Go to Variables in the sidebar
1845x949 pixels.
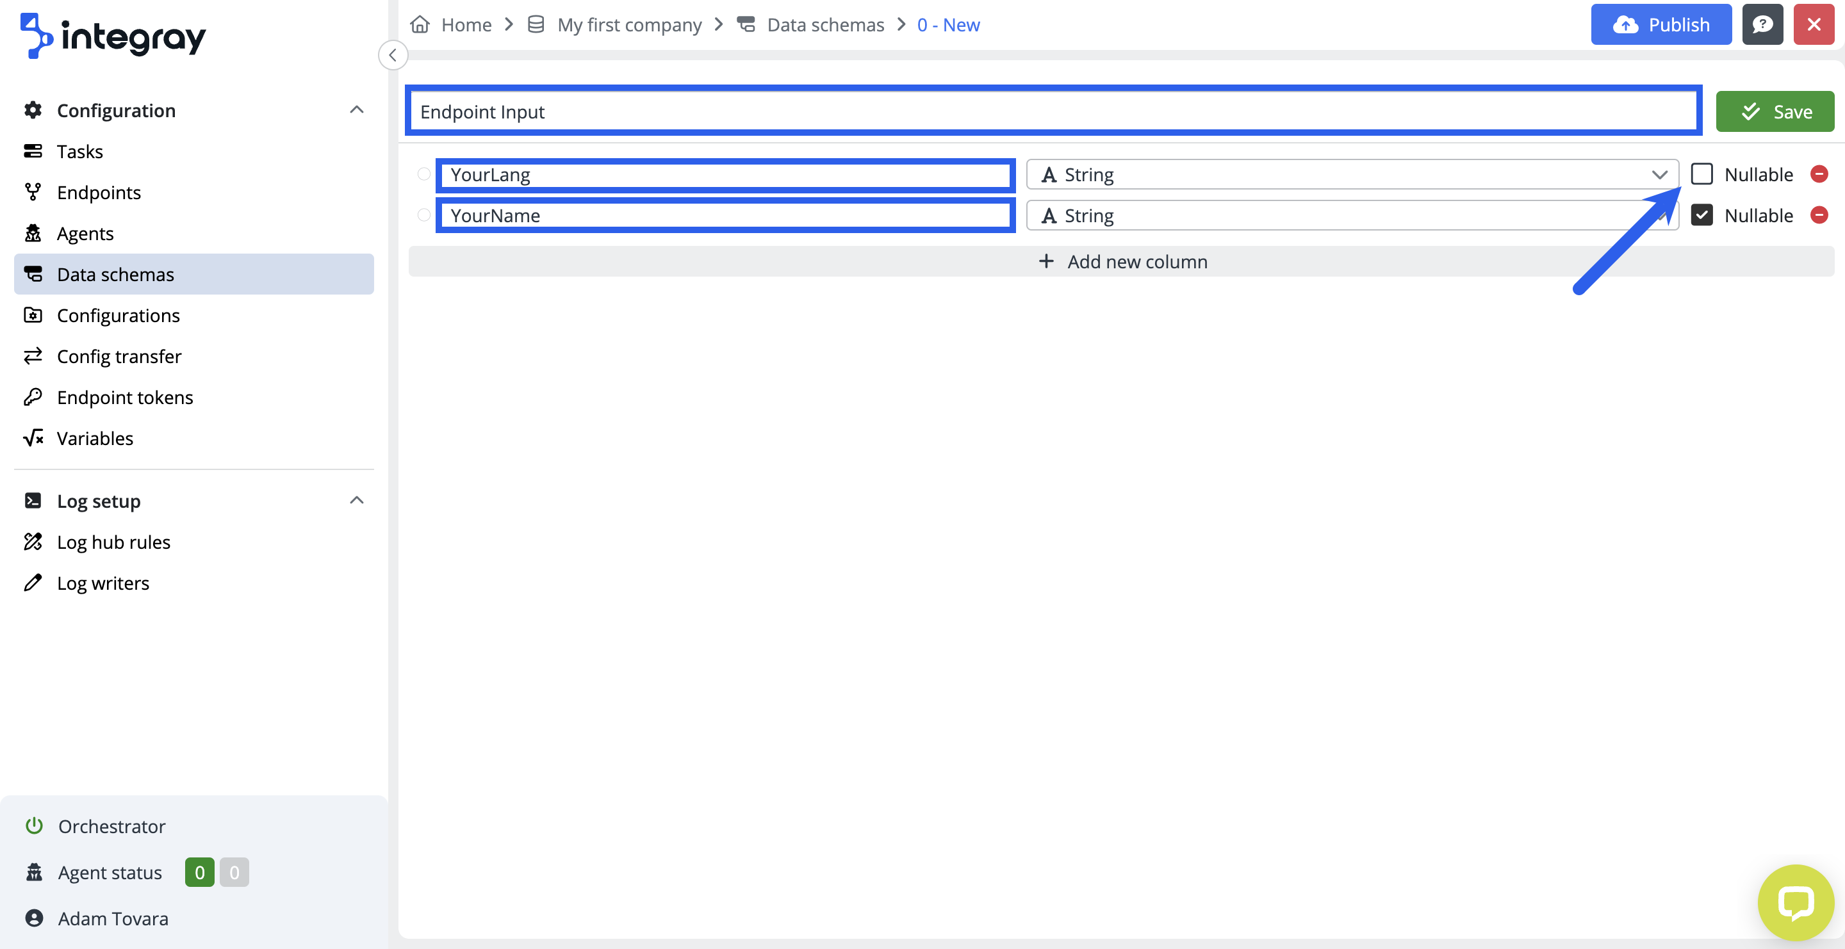(95, 438)
